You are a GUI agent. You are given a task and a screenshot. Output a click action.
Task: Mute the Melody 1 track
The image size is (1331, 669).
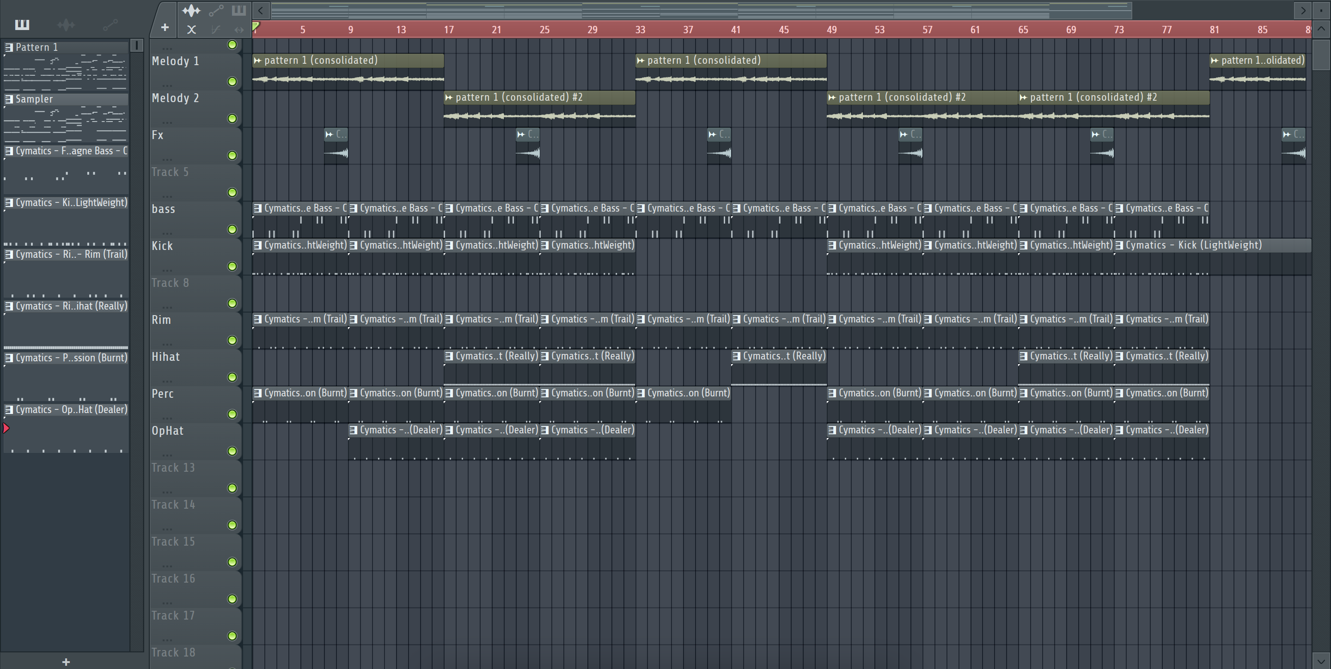click(x=232, y=82)
